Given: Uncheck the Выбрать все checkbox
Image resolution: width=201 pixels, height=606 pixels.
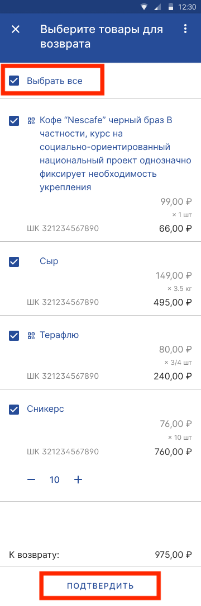Looking at the screenshot, I should click(14, 81).
